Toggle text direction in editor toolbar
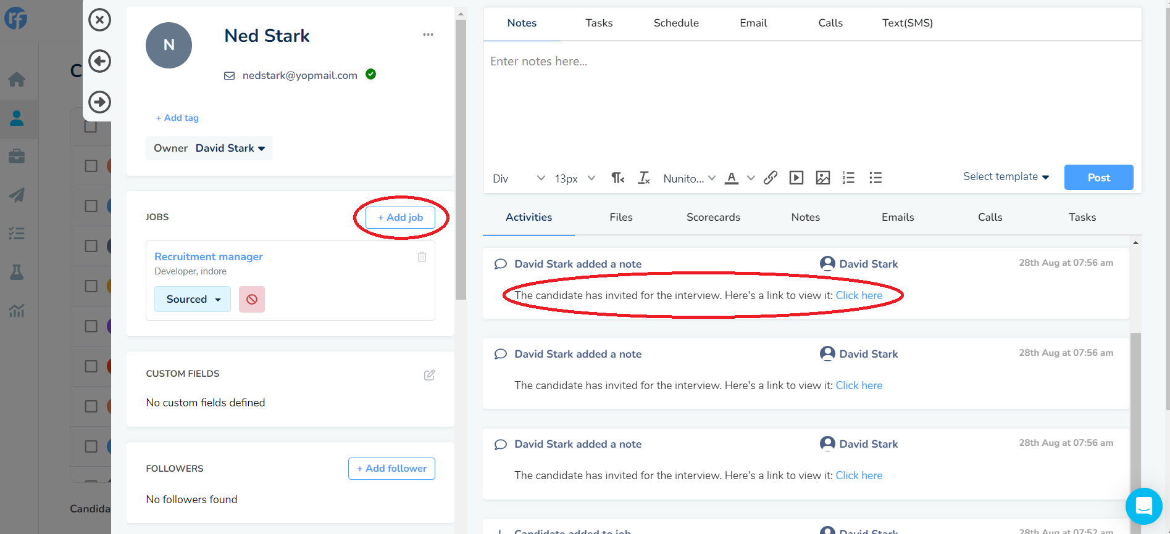The image size is (1170, 534). [617, 178]
